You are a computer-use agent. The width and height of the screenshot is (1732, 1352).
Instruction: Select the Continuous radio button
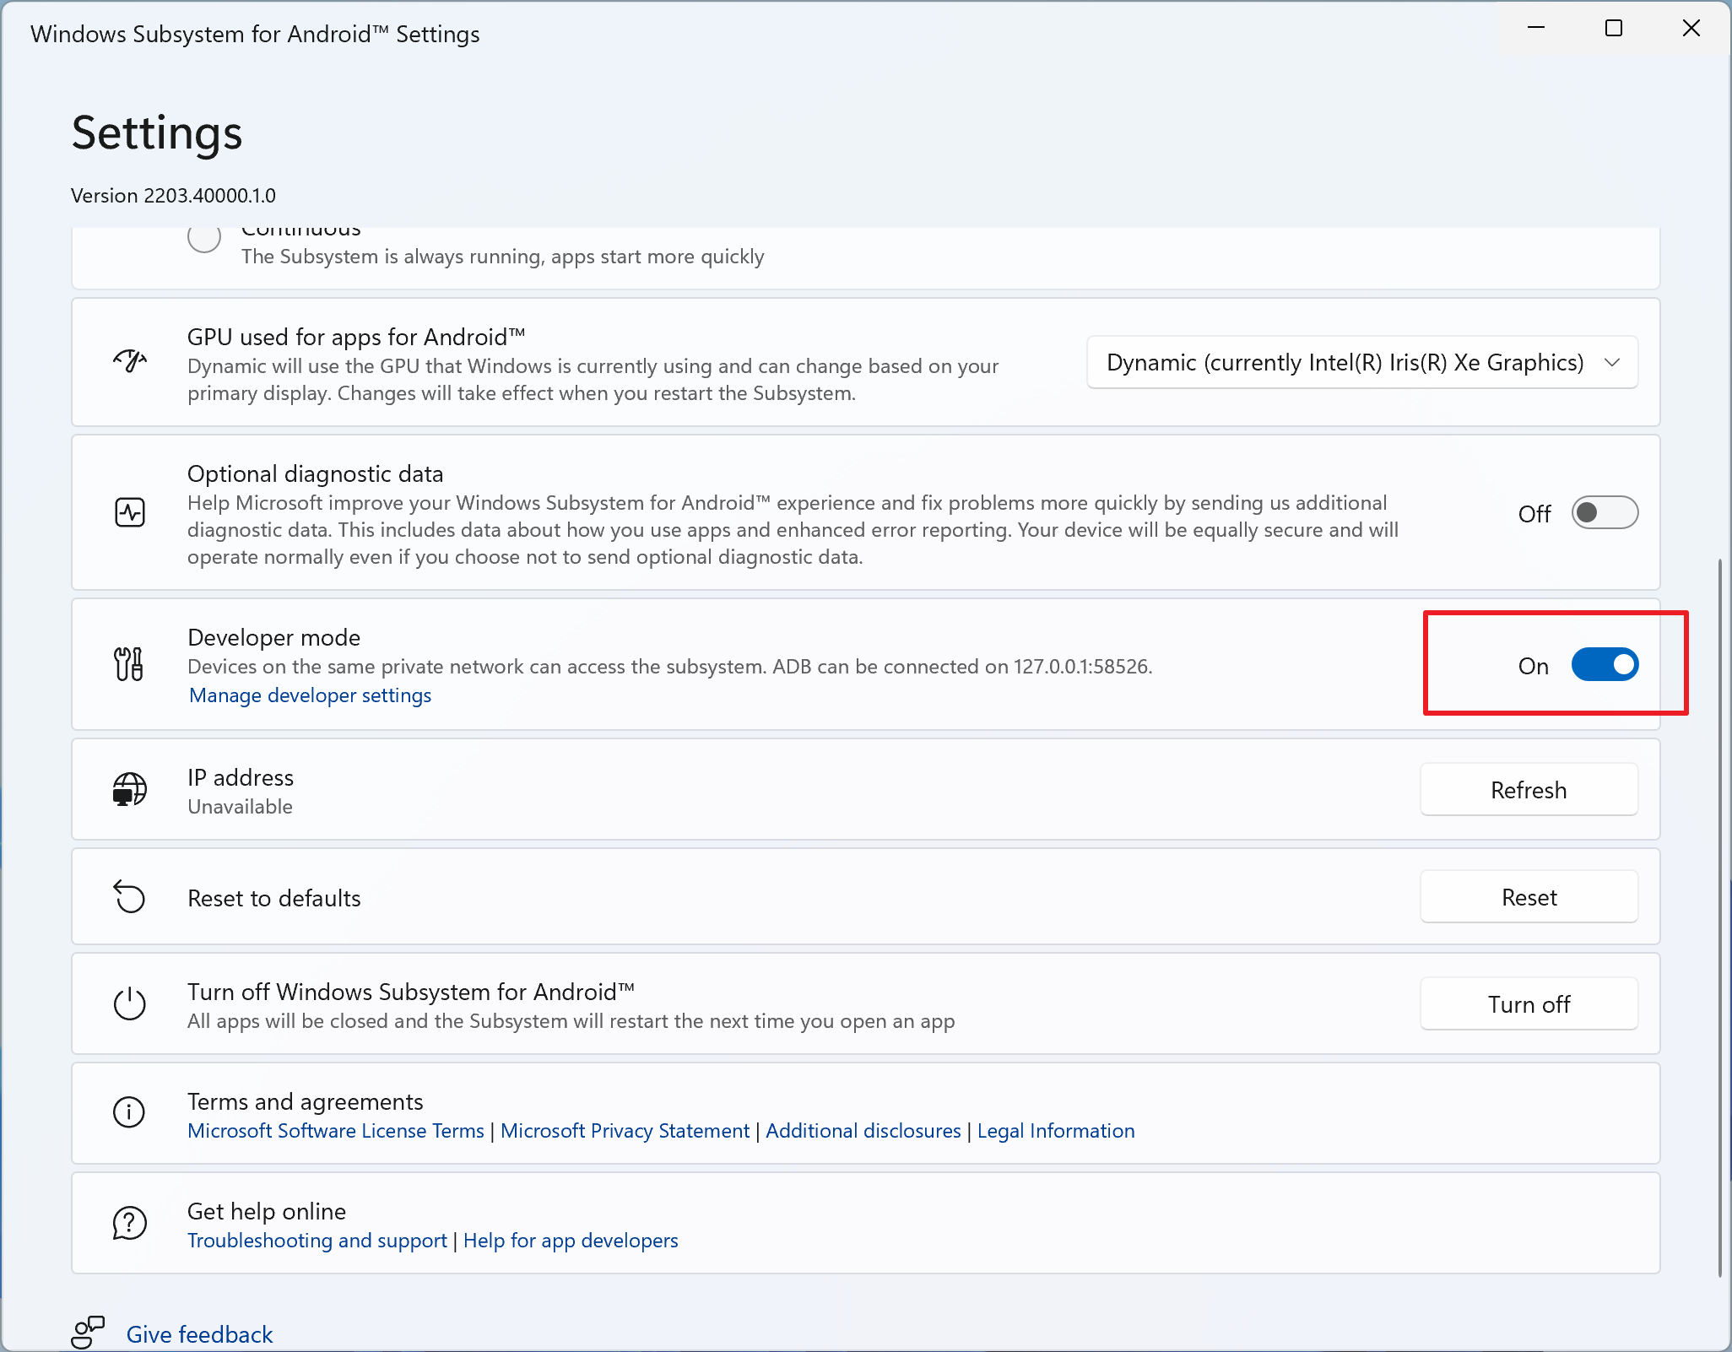pos(204,238)
